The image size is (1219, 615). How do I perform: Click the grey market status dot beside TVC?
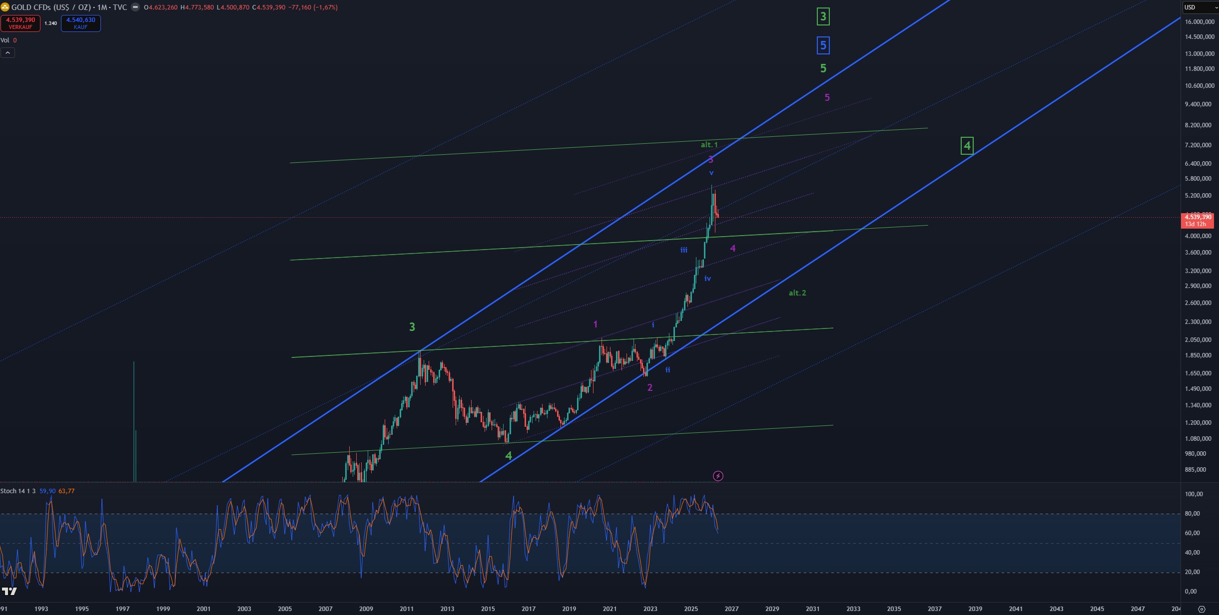point(135,7)
